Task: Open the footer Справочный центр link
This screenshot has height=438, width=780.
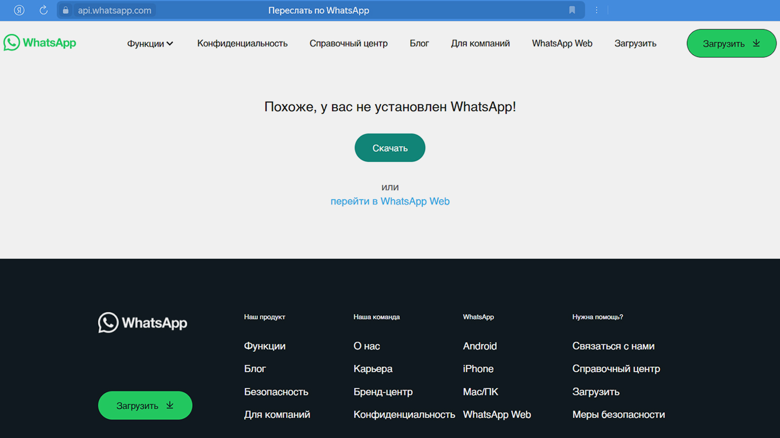Action: click(616, 369)
